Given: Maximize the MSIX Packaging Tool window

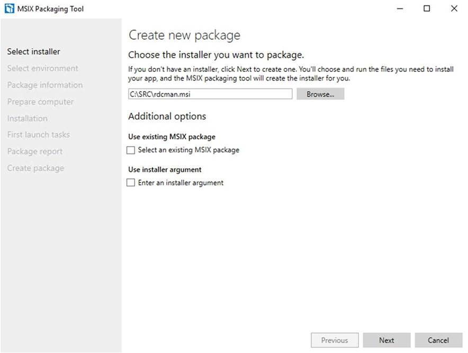Looking at the screenshot, I should click(x=427, y=8).
